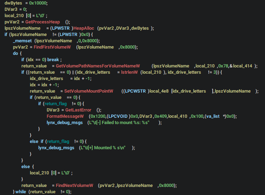Click the 0x8000 argument of FindFirstVolumeW

pos(127,47)
